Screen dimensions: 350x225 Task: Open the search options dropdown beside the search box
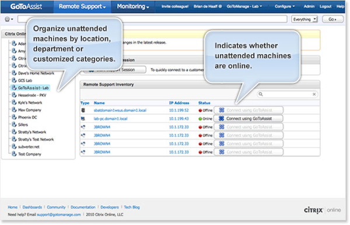pos(9,19)
